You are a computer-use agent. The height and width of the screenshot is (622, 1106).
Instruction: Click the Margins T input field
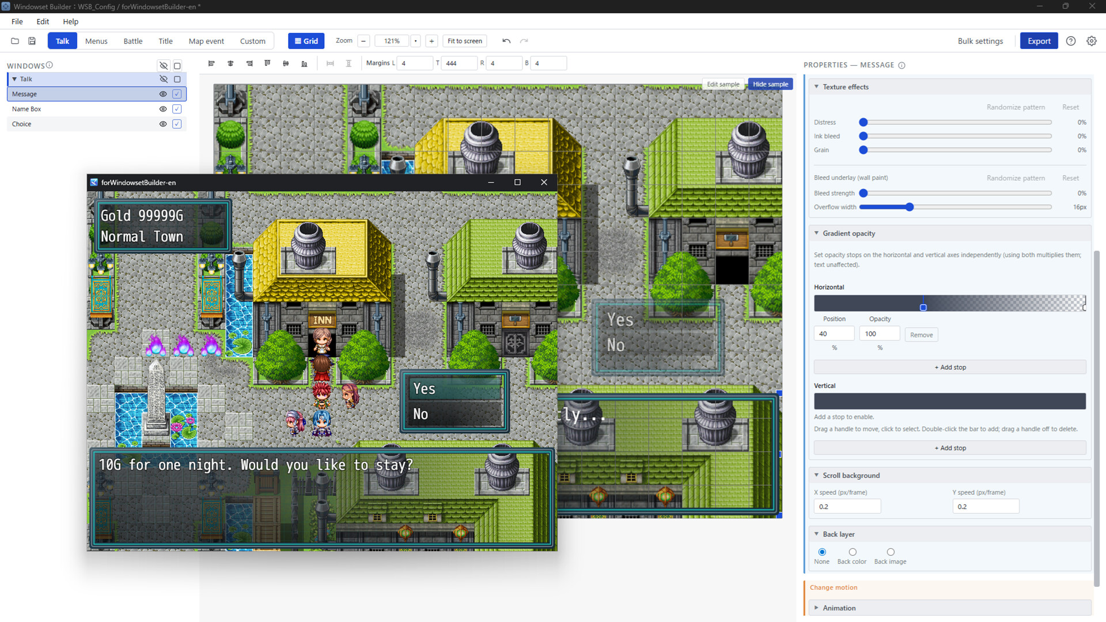coord(459,63)
